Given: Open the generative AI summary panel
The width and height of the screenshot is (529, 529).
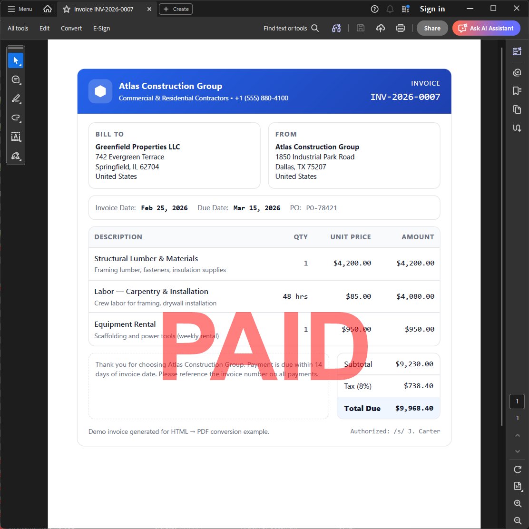Looking at the screenshot, I should click(x=517, y=51).
